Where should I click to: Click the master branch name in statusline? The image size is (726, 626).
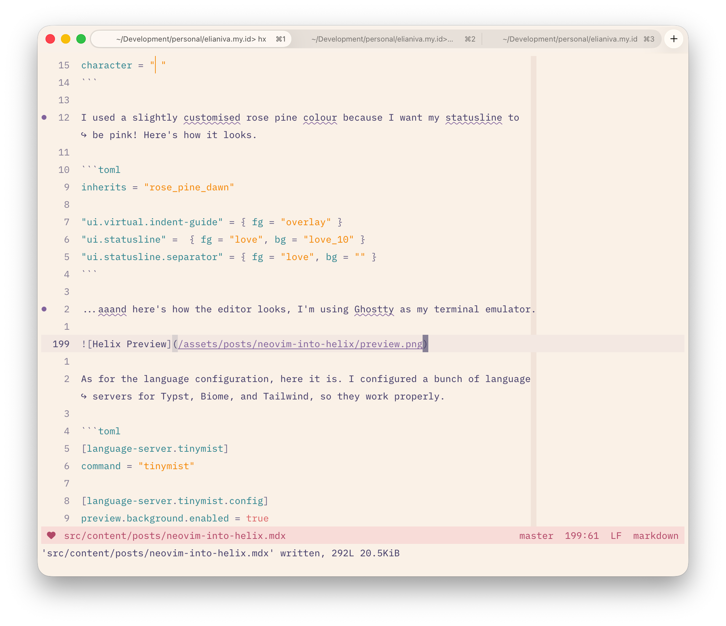click(536, 536)
